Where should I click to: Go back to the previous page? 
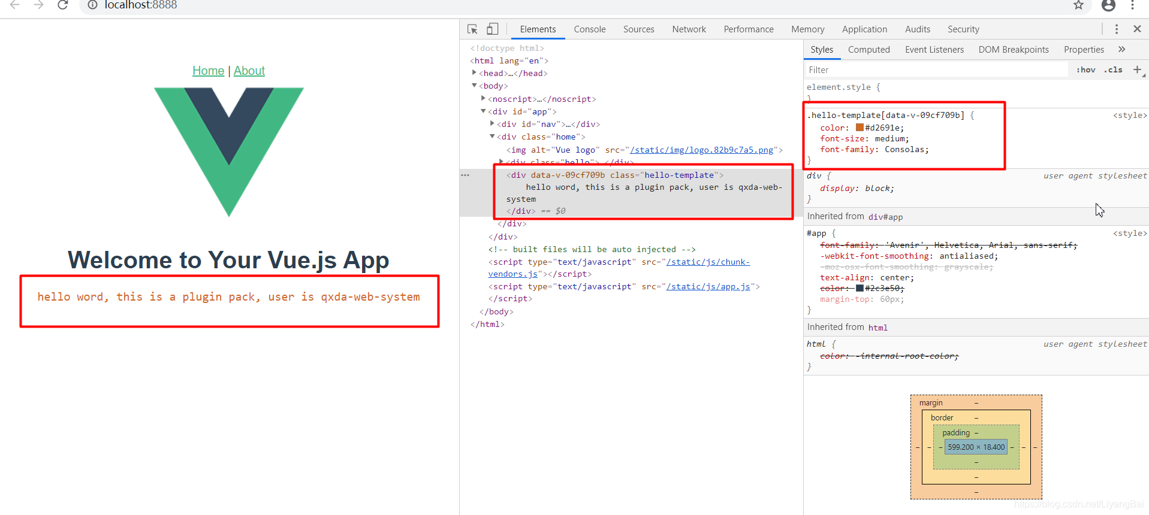coord(15,5)
